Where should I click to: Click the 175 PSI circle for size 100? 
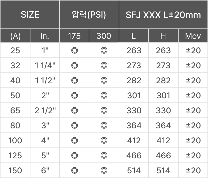tap(75, 140)
